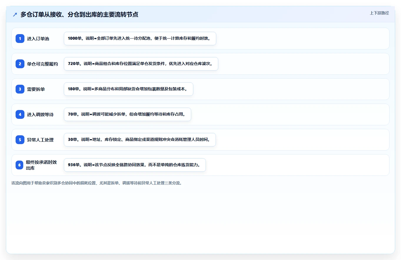The image size is (401, 260).
Task: Select the title 多仓订单从接收、分仓到出库的主要流转节点
Action: tap(79, 14)
